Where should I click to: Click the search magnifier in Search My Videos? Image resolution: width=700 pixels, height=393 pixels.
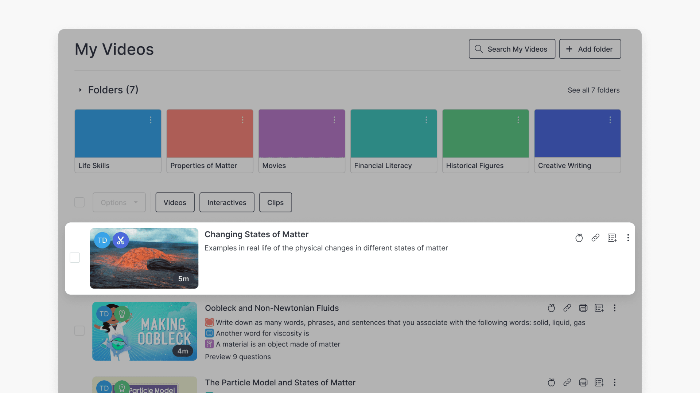pyautogui.click(x=479, y=49)
